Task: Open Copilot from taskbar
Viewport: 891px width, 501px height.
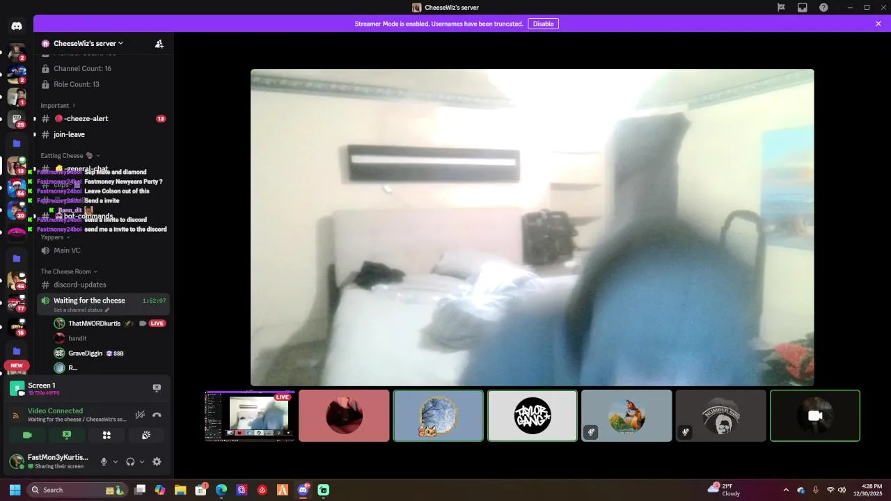Action: [x=160, y=490]
